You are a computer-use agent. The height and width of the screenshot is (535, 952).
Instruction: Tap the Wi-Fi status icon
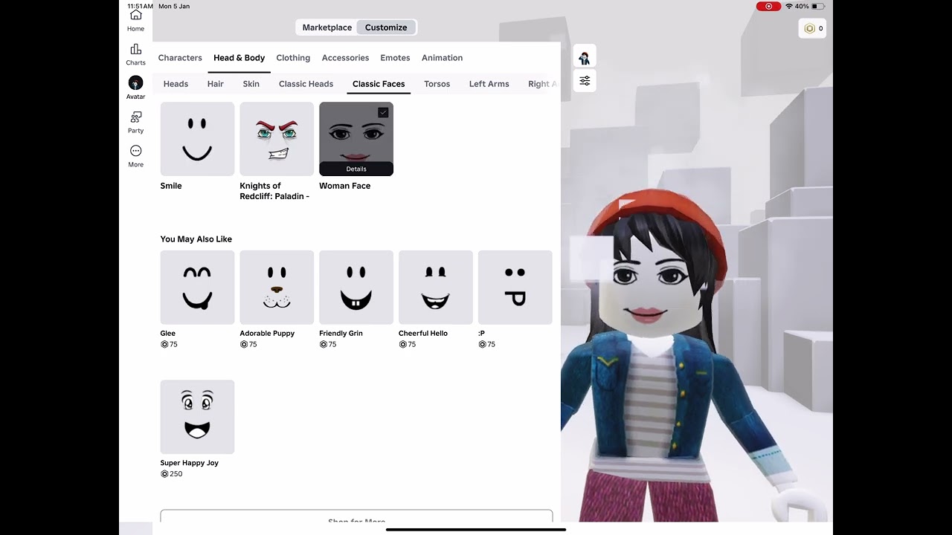(x=788, y=6)
